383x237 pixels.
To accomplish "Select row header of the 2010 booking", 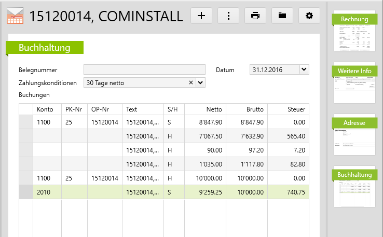I will [x=25, y=192].
